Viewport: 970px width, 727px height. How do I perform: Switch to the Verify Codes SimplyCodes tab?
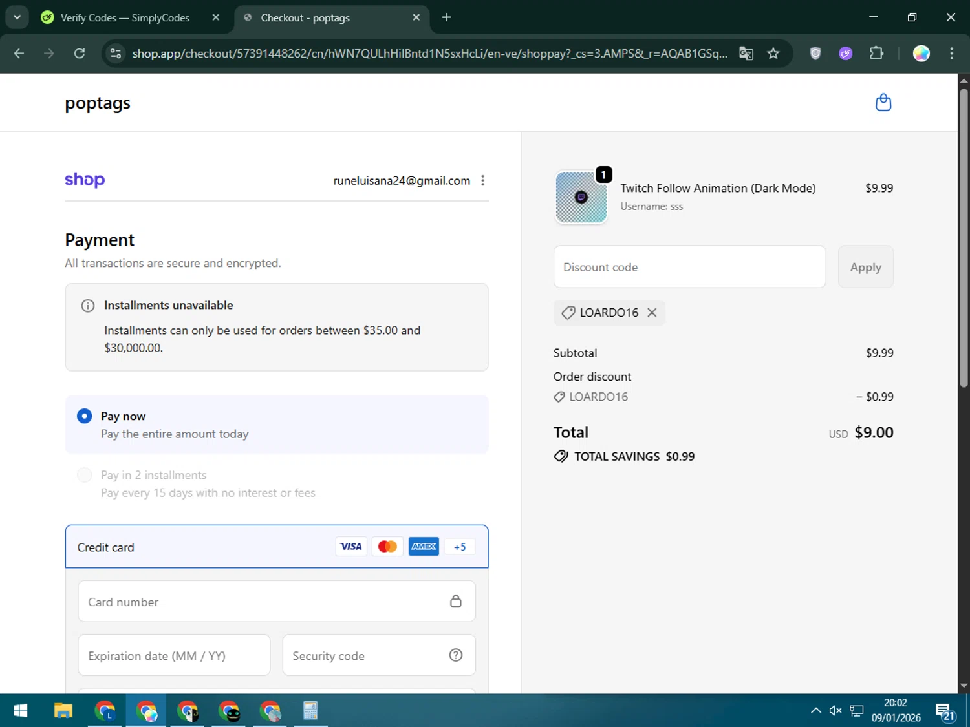(125, 17)
